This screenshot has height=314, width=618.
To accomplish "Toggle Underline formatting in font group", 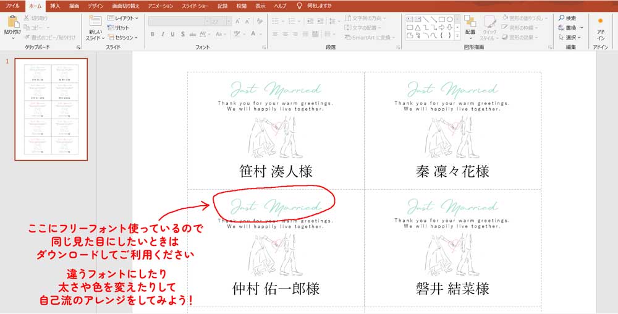I will click(x=172, y=35).
